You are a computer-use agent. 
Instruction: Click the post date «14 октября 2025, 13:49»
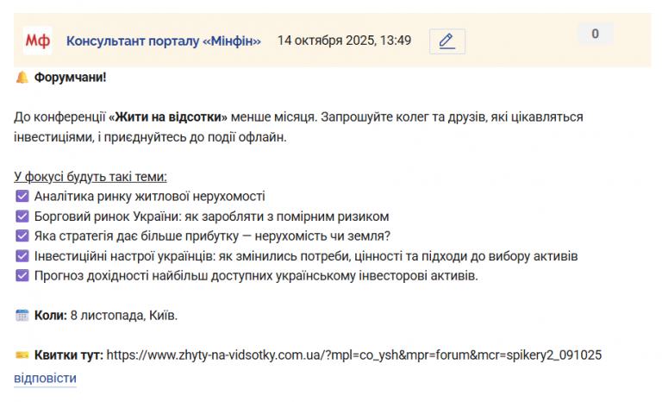pos(344,41)
